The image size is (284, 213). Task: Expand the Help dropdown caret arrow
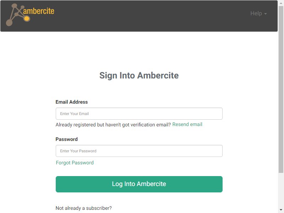[265, 14]
